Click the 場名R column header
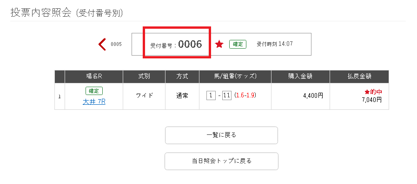This screenshot has width=417, height=184. [94, 76]
